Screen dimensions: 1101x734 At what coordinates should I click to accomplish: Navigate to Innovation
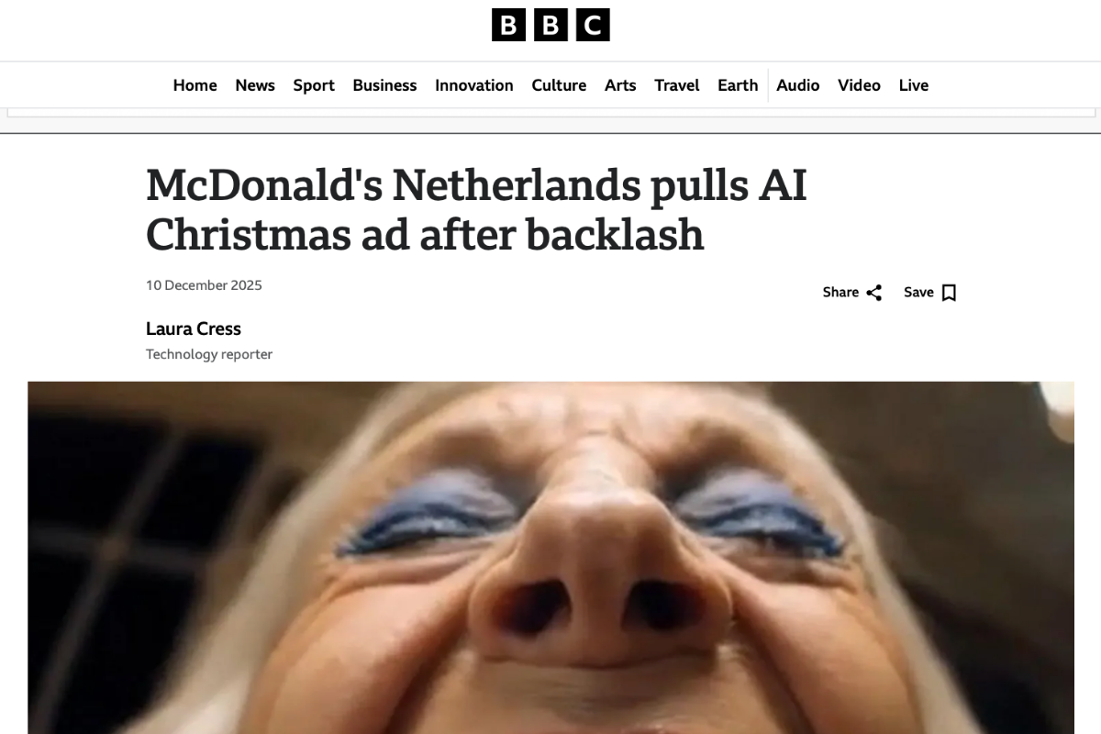[474, 85]
